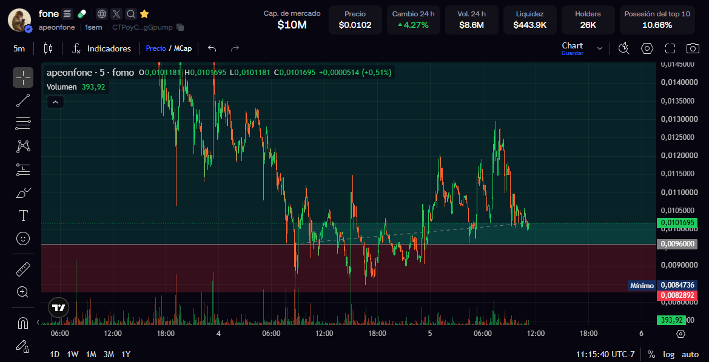Open the token website globe link

point(102,14)
